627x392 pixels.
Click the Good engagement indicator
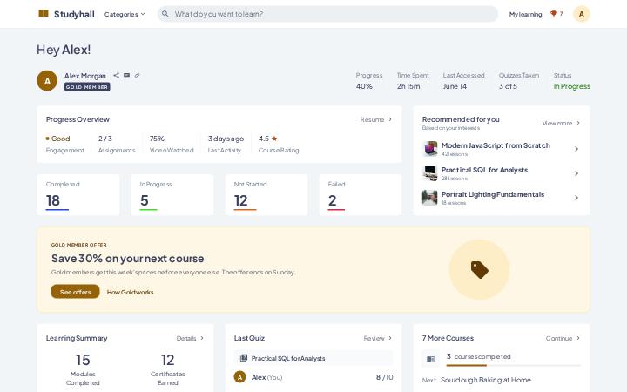[x=58, y=139]
